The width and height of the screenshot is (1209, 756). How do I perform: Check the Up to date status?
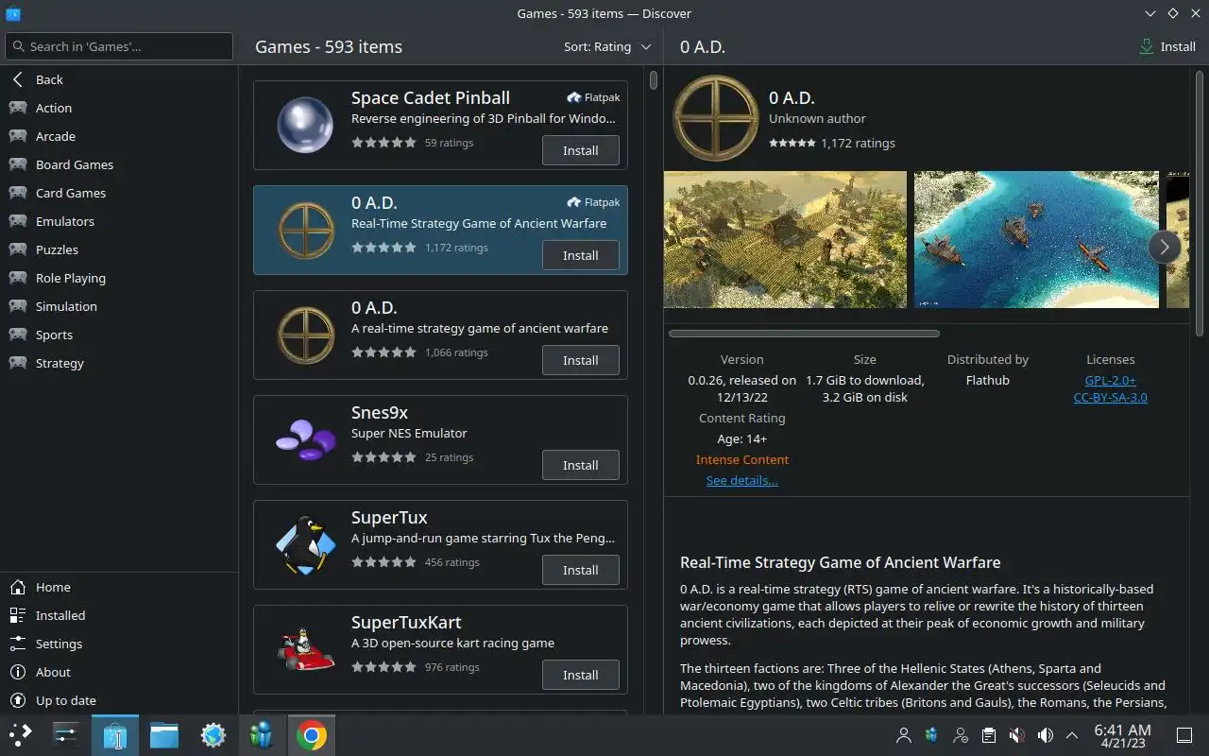[x=119, y=700]
